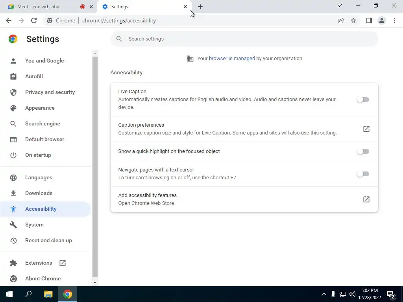Screen dimensions: 403x302
Task: Click the sidebar scrollbar up arrow
Action: click(95, 53)
